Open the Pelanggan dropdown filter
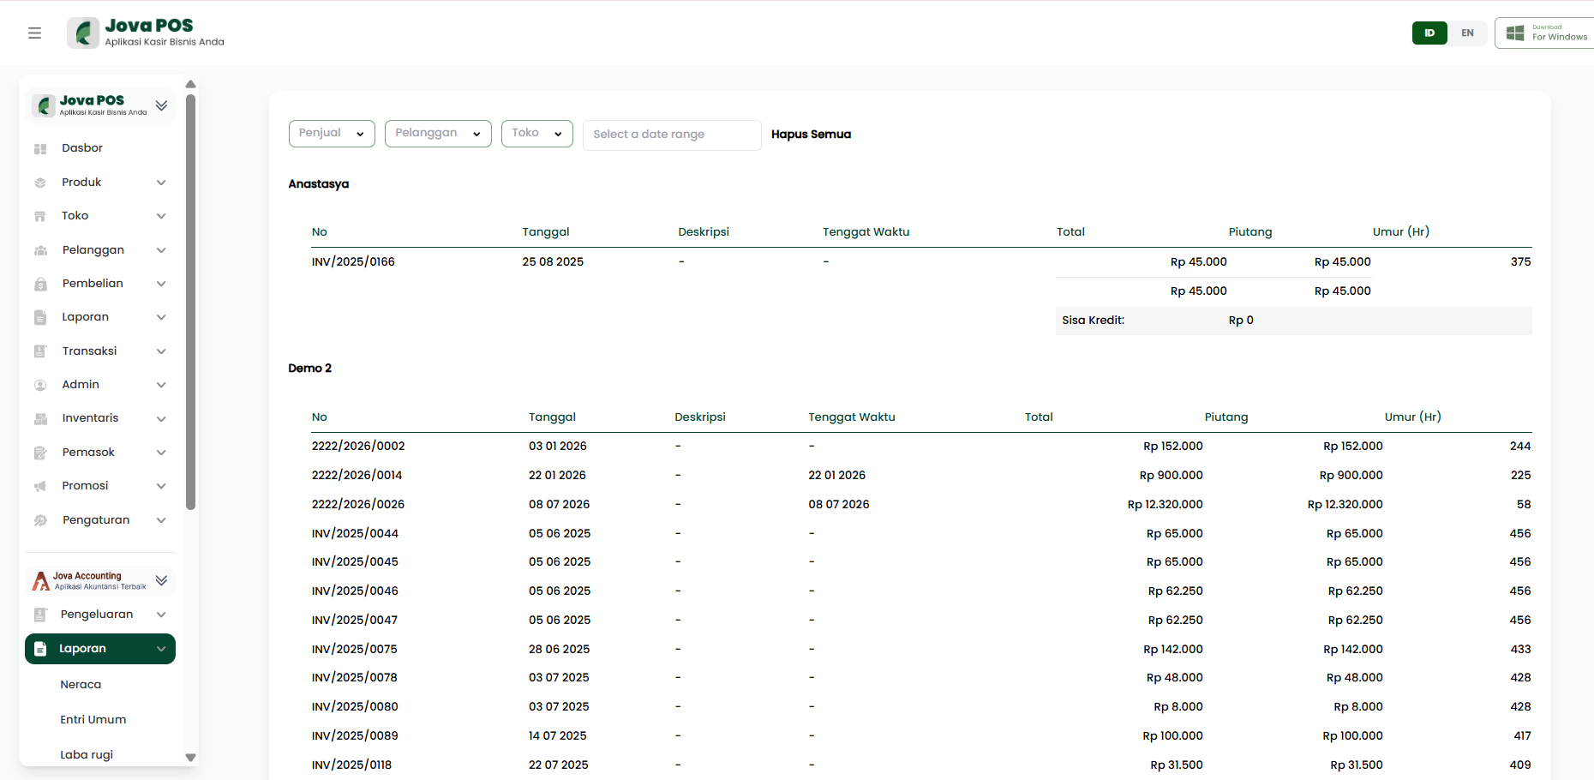 438,134
